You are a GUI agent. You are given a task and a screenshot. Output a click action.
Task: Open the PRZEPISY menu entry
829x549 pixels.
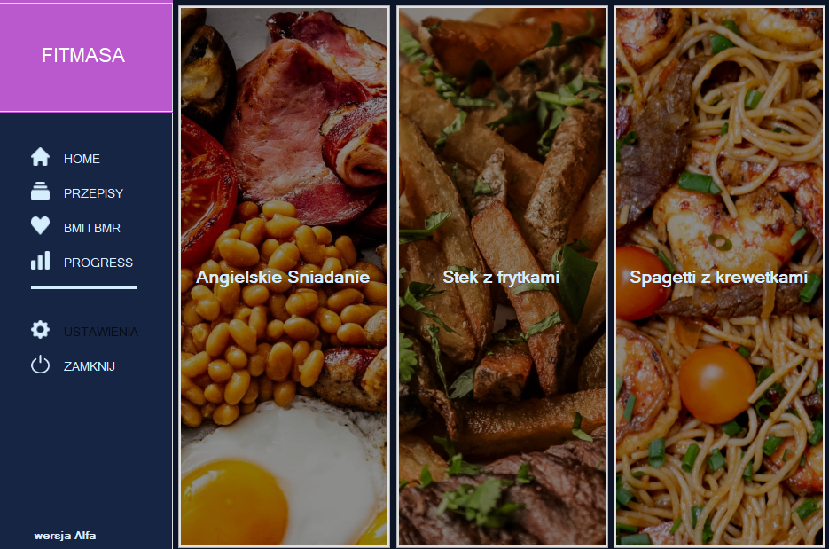point(94,193)
